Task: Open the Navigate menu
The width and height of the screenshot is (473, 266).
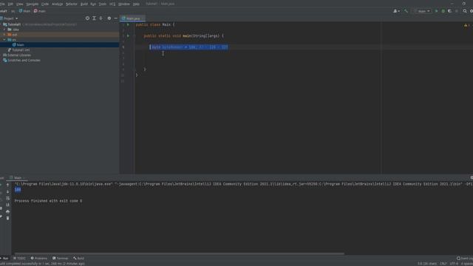Action: [33, 4]
